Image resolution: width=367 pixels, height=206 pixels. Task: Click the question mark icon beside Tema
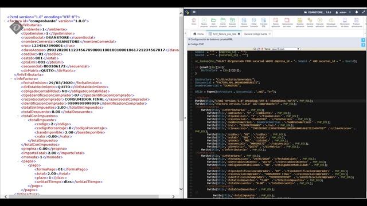coord(262,49)
